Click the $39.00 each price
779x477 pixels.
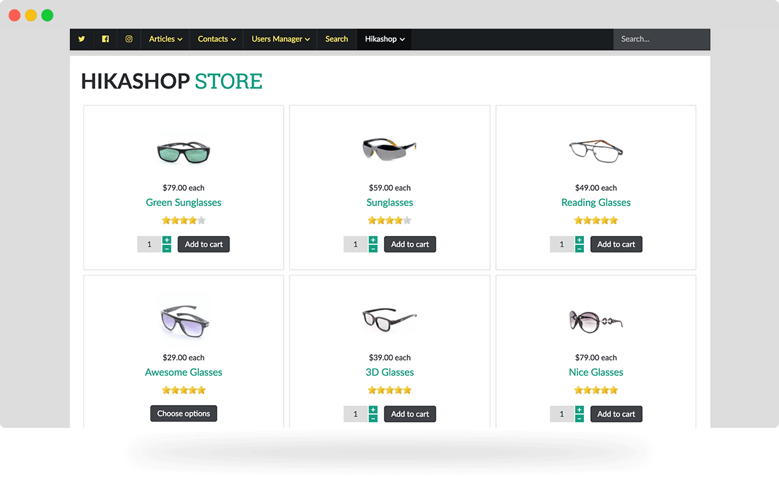pos(389,358)
